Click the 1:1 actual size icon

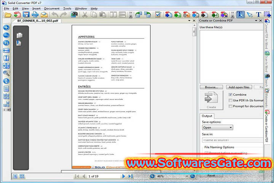[x=6, y=43]
